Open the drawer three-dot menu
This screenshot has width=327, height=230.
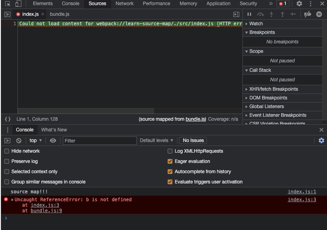pyautogui.click(x=8, y=130)
